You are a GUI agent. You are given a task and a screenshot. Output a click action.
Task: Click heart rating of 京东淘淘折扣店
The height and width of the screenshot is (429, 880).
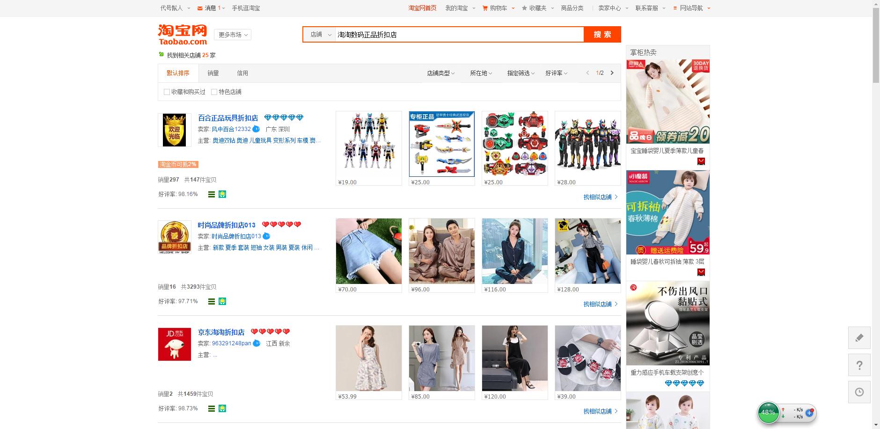(271, 332)
